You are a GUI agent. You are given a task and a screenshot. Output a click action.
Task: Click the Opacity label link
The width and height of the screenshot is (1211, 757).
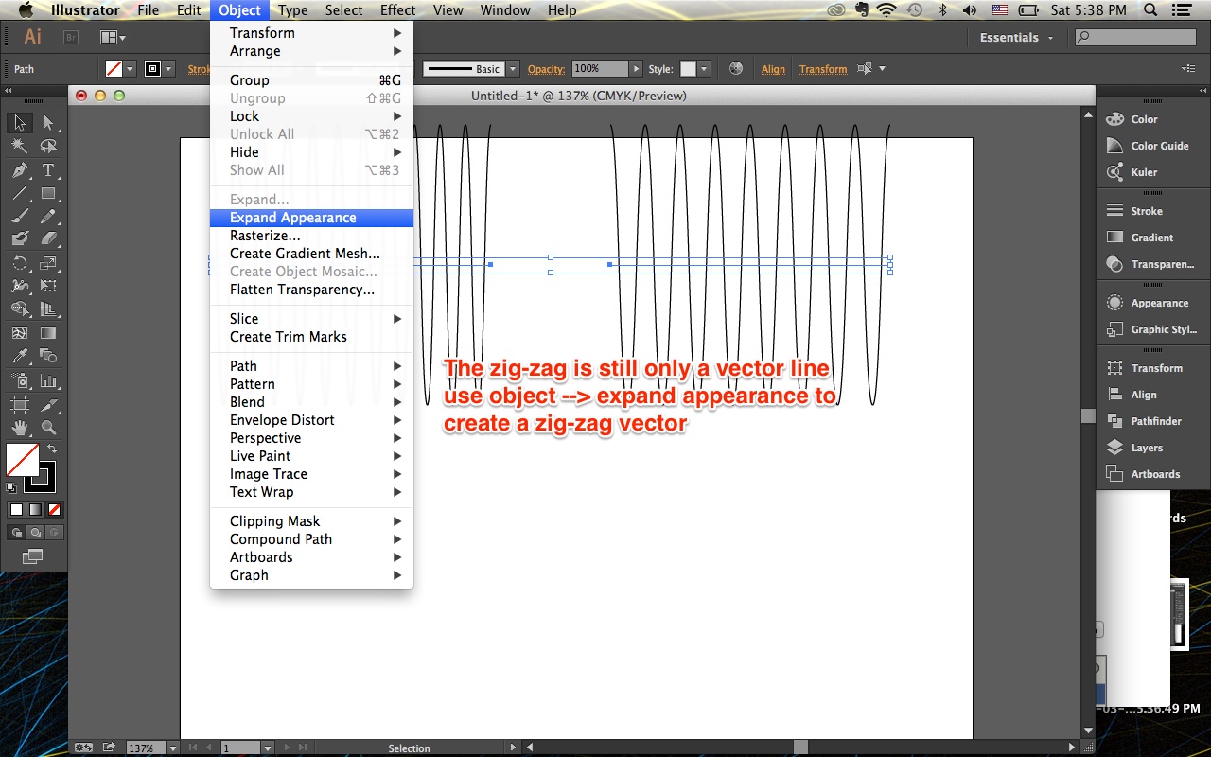click(x=546, y=69)
